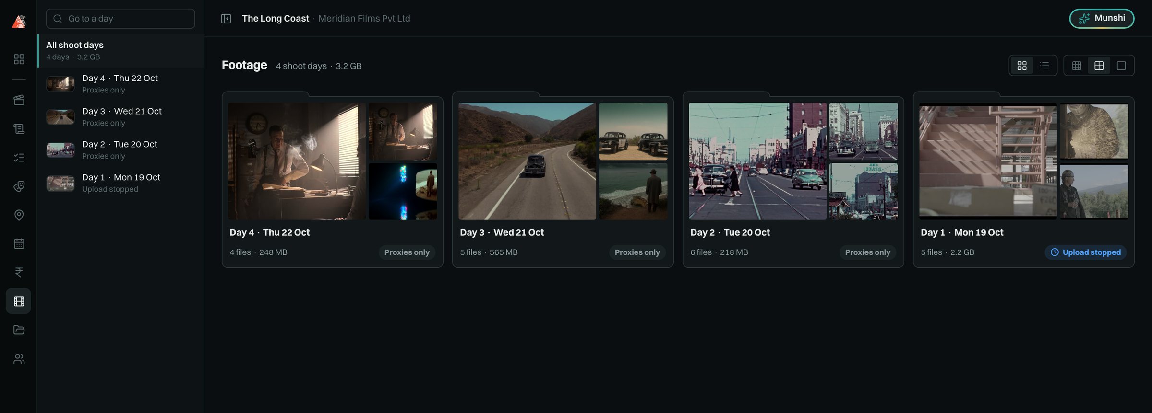The width and height of the screenshot is (1152, 413).
Task: Click the Day 3 man overlooking sea thumbnail
Action: (633, 191)
